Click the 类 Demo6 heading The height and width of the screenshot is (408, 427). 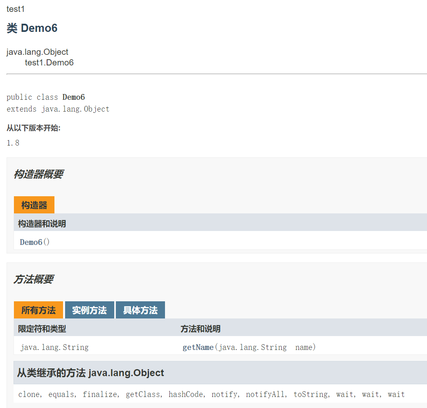tap(32, 28)
